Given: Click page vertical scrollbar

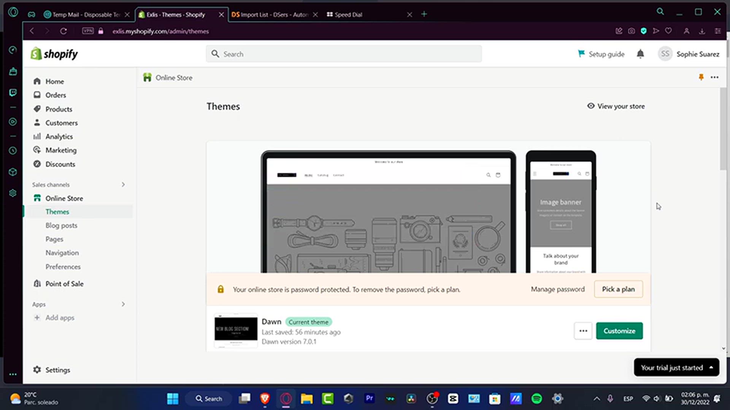Looking at the screenshot, I should [x=723, y=129].
